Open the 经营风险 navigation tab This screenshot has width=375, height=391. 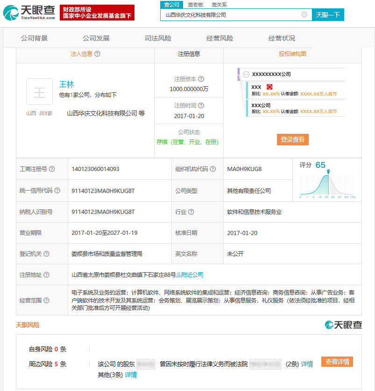click(220, 38)
